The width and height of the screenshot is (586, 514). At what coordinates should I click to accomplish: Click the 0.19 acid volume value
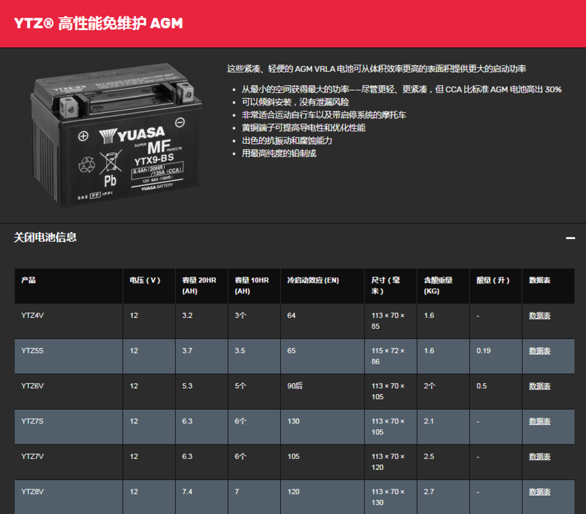(x=484, y=351)
